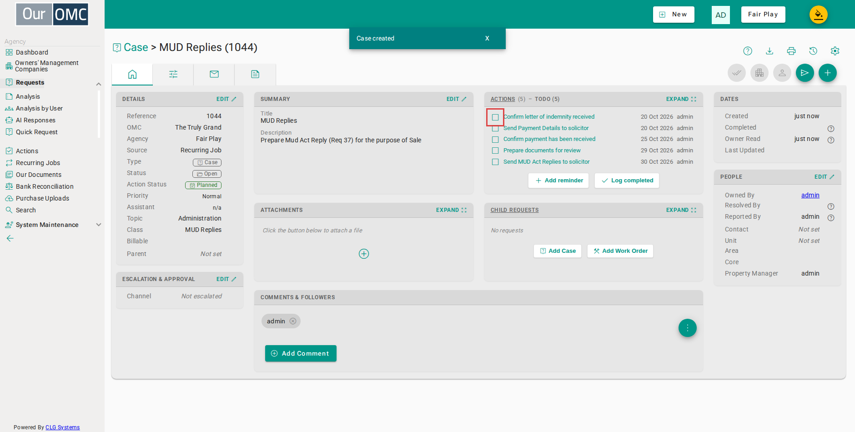
Task: Open the history clock icon
Action: [x=813, y=51]
